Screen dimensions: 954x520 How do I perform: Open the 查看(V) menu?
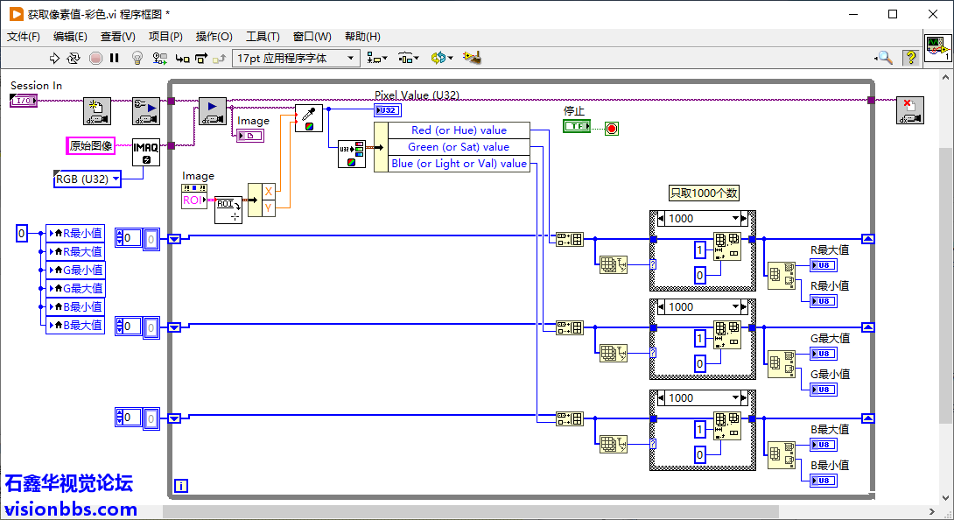click(x=118, y=37)
